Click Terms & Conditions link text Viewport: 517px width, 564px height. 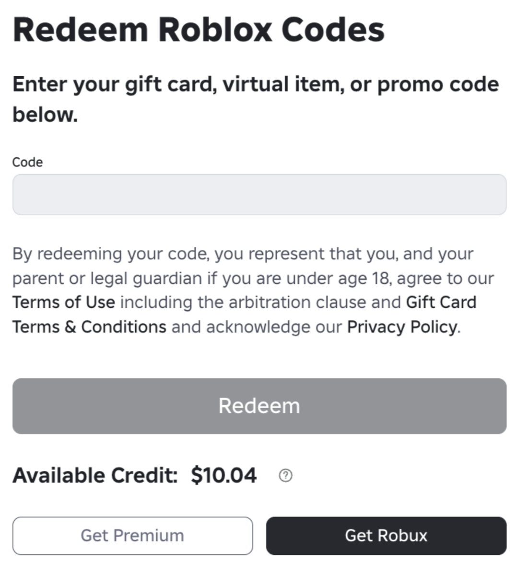point(90,327)
